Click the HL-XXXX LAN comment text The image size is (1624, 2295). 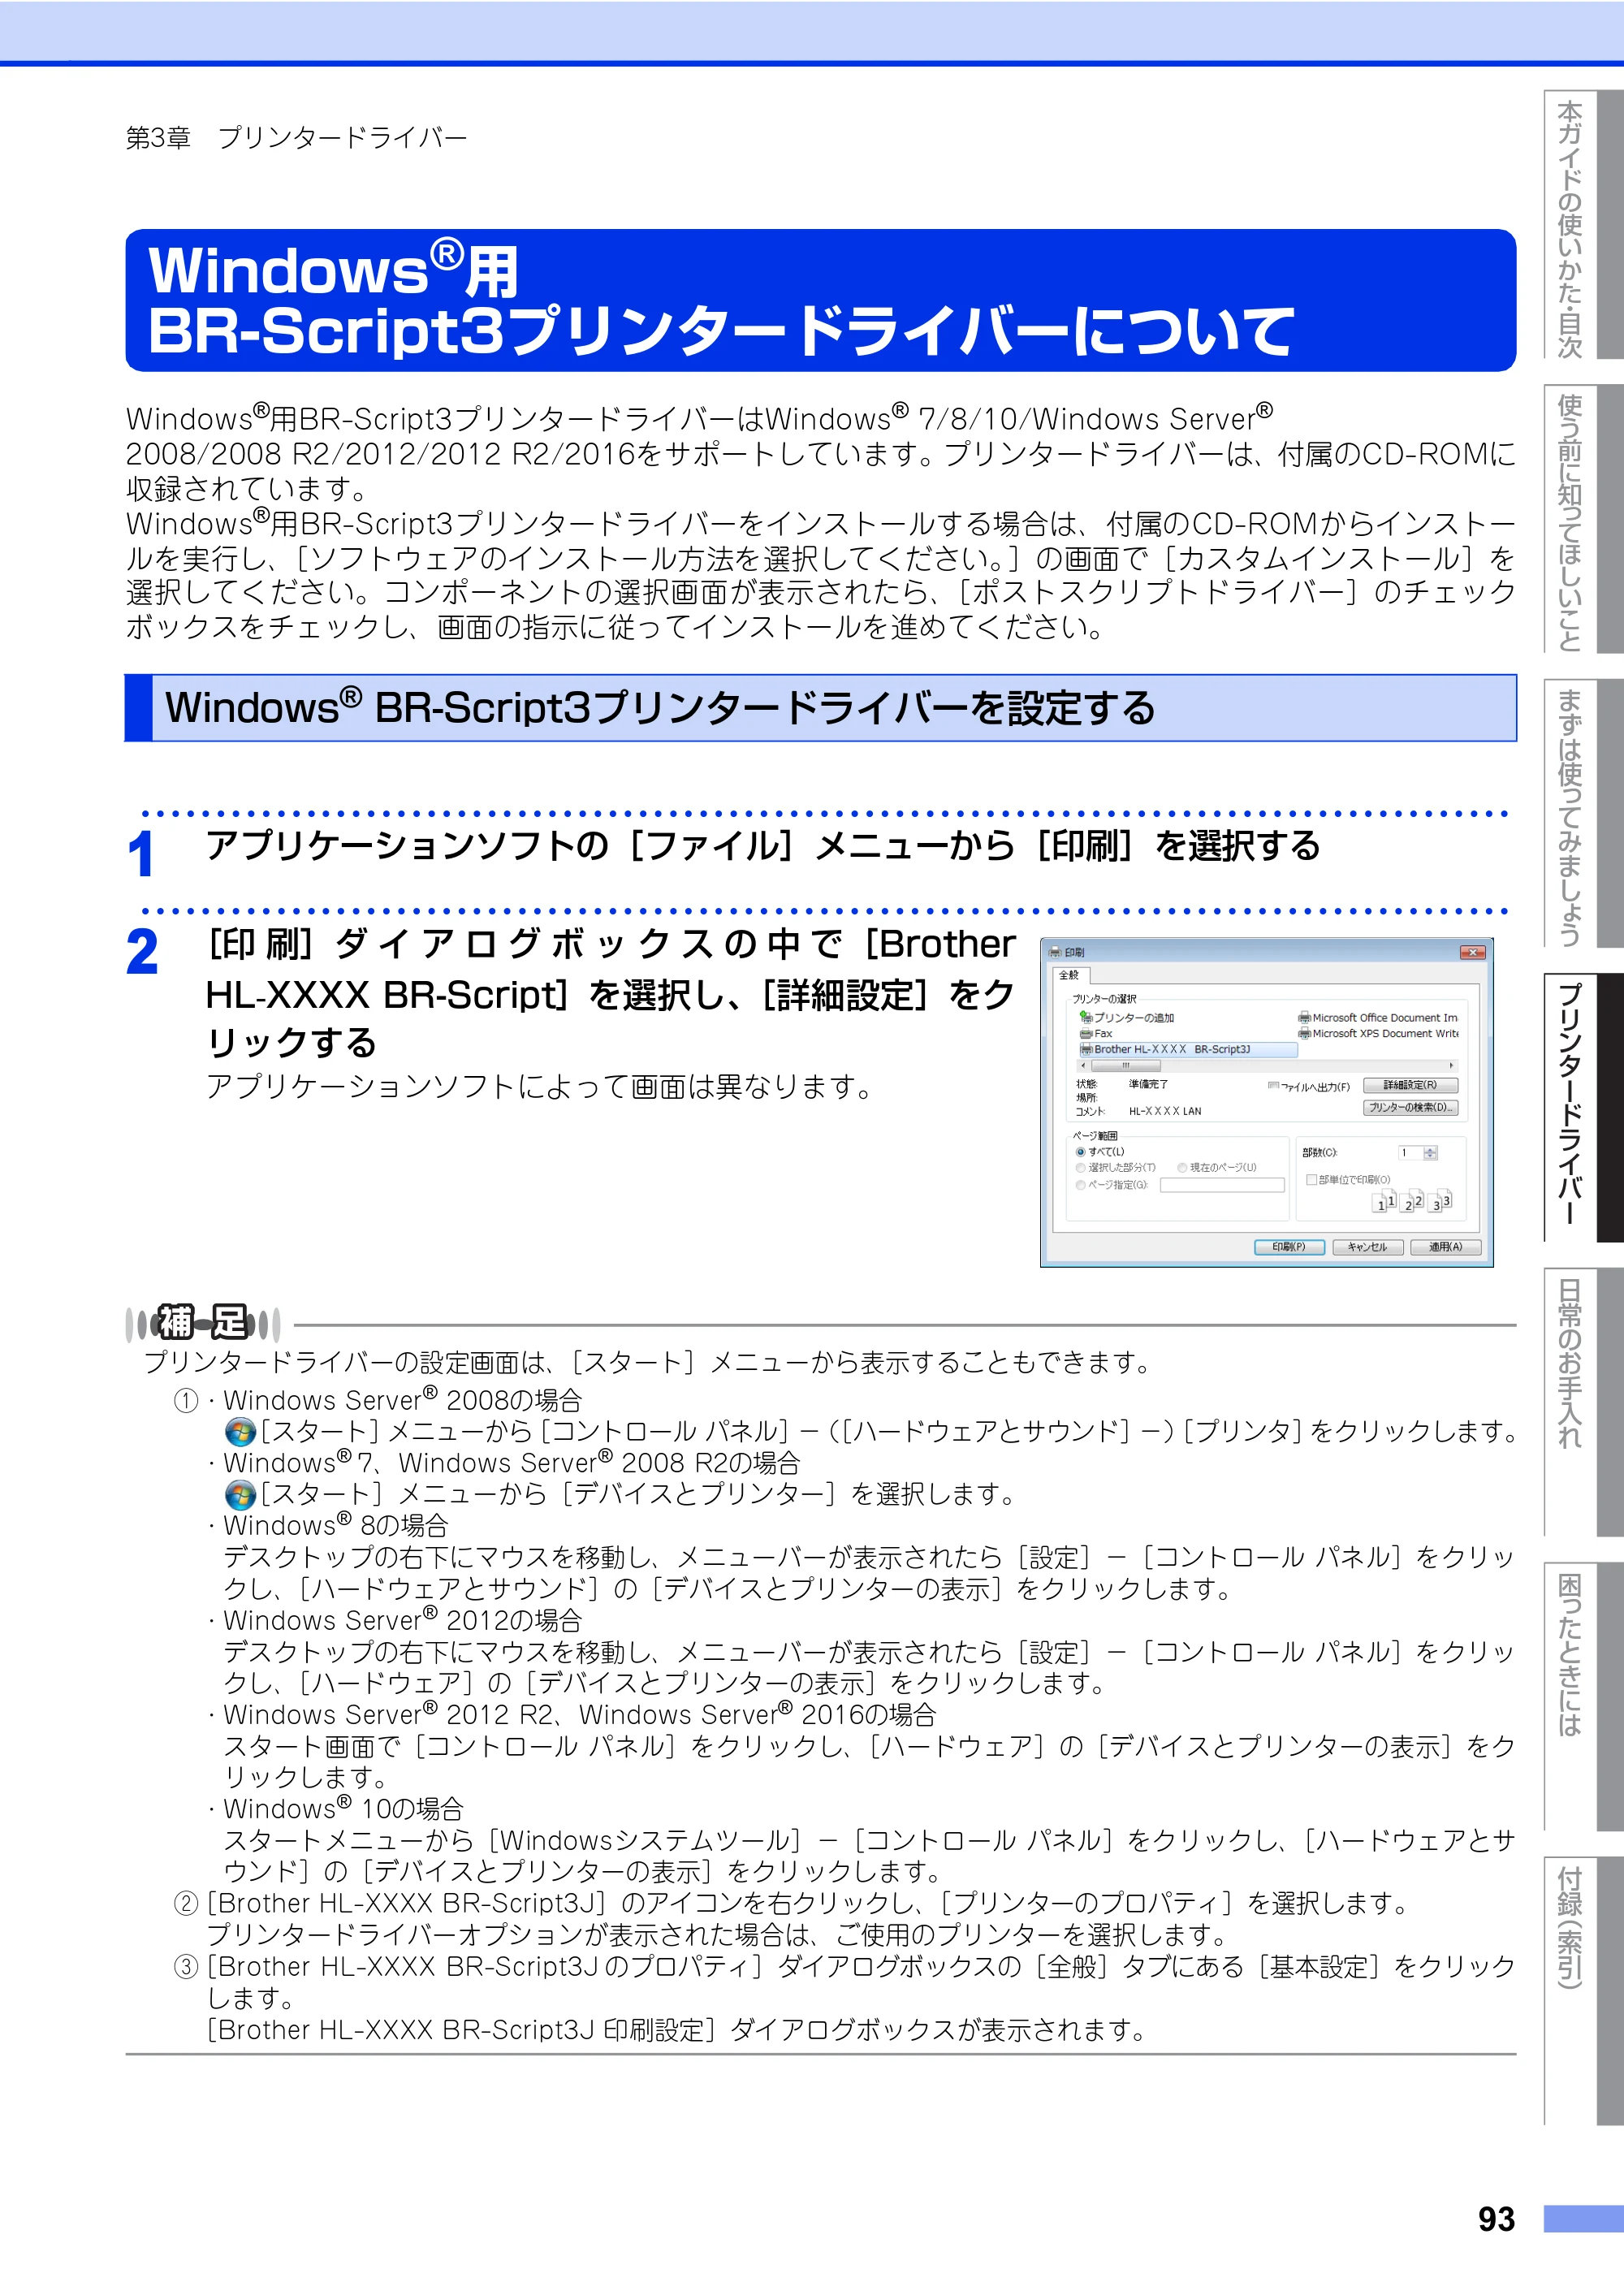click(1165, 1111)
